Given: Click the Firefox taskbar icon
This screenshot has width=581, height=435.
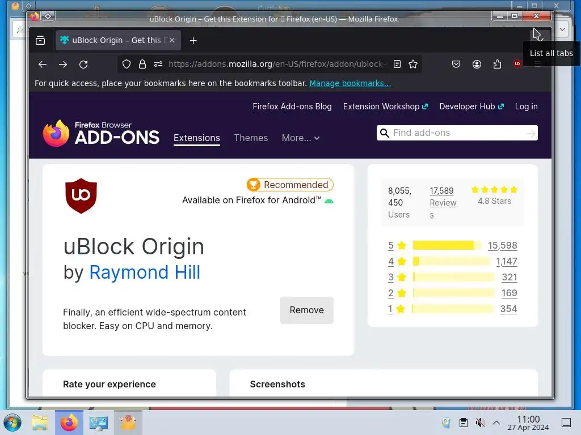Looking at the screenshot, I should (x=69, y=423).
